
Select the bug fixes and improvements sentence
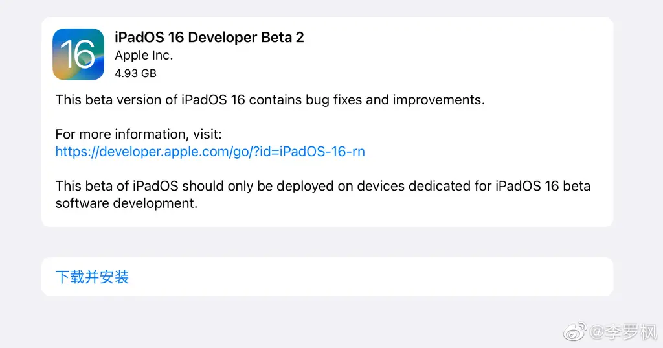tap(270, 100)
